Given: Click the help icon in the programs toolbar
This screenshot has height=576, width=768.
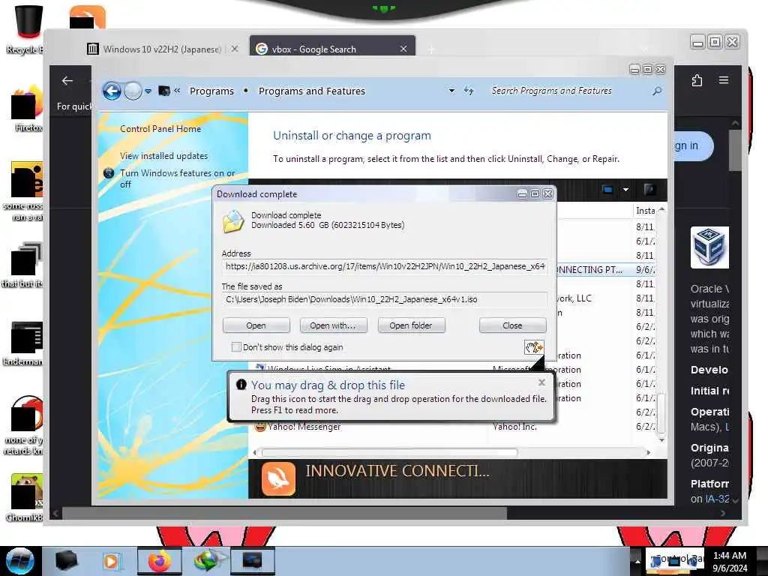Looking at the screenshot, I should [649, 190].
